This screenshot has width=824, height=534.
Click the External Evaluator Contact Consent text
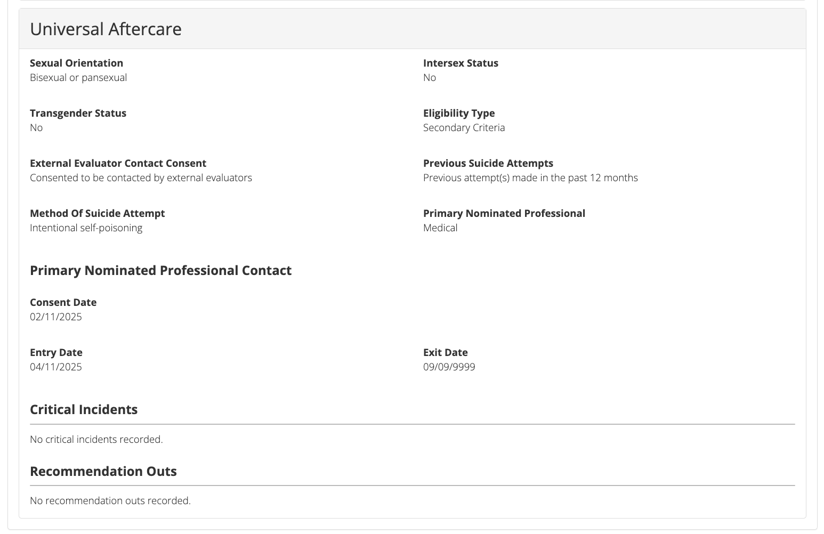118,163
